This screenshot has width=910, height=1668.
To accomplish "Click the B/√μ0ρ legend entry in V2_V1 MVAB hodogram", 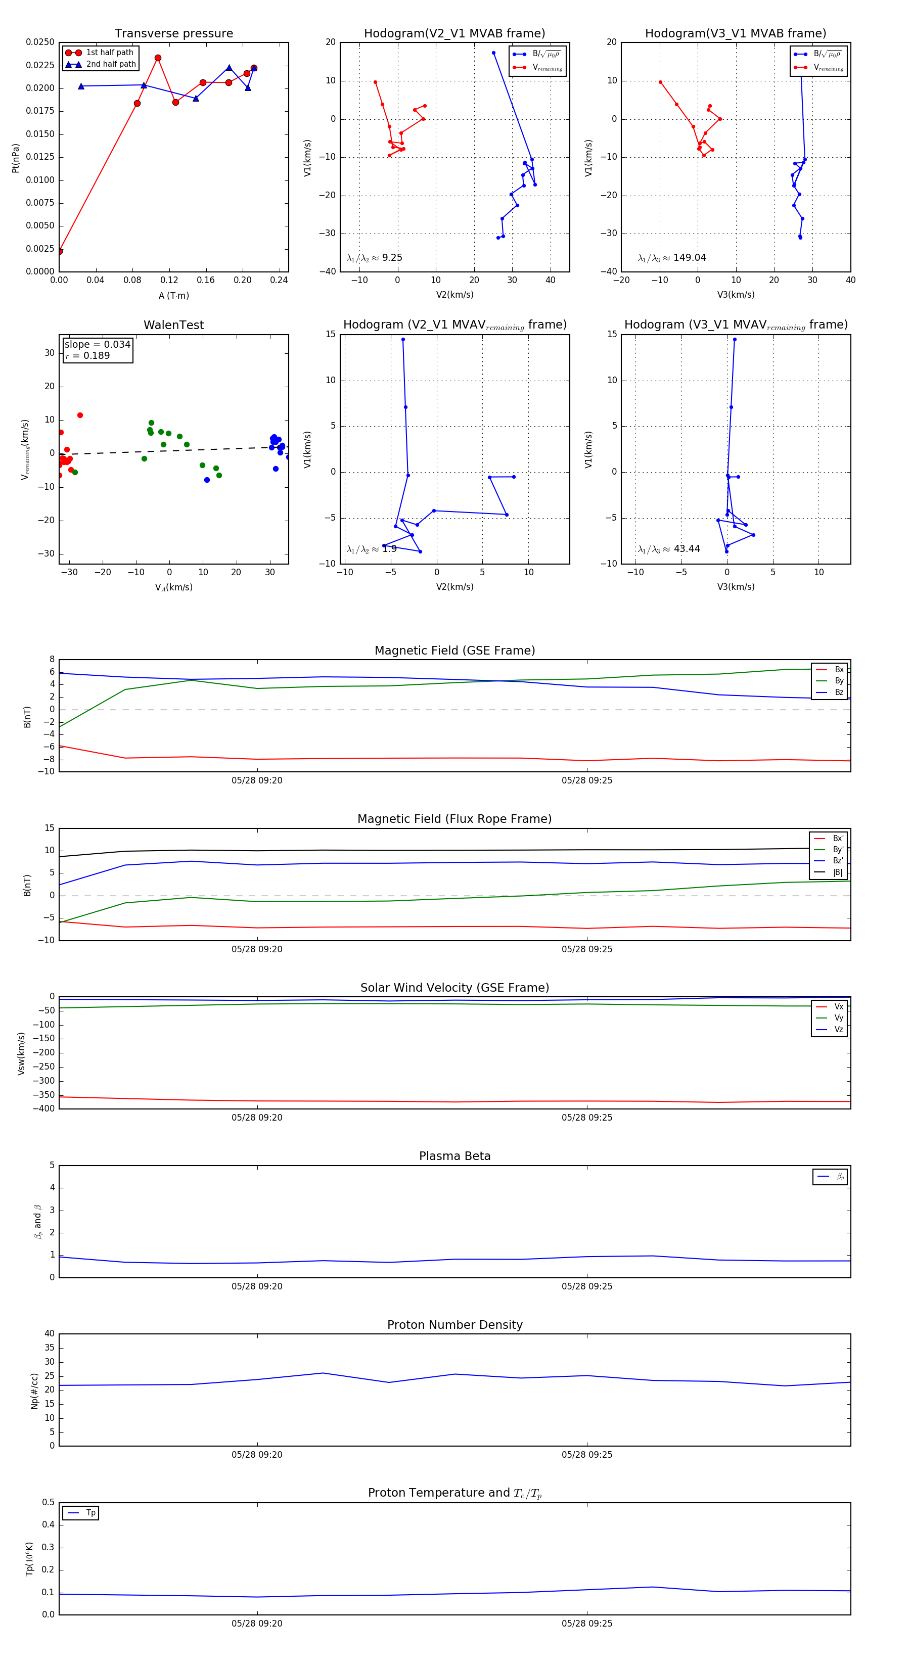I will pos(537,55).
